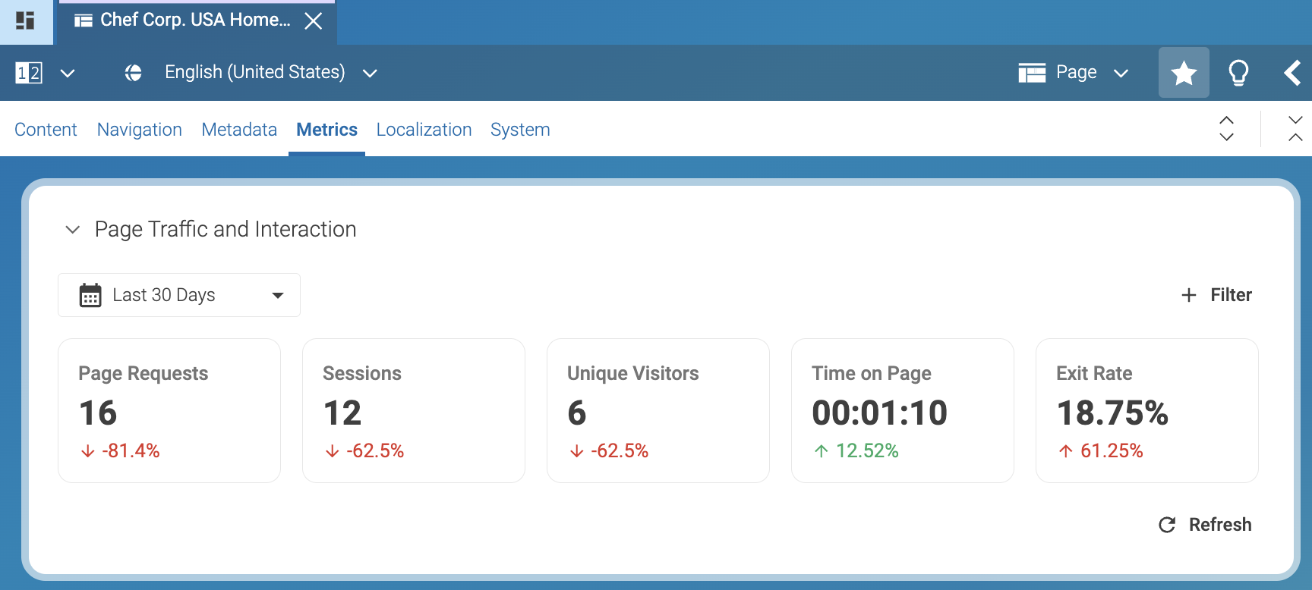Collapse all sections with inward arrows icon

tap(1295, 129)
